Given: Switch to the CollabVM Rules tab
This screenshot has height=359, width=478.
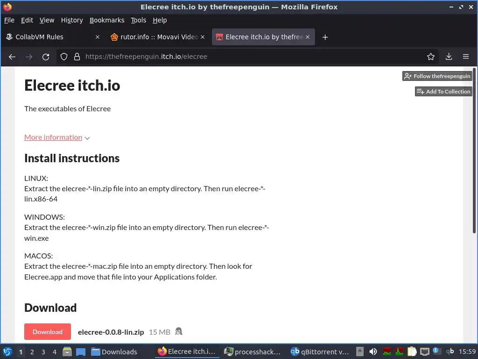Looking at the screenshot, I should tap(52, 37).
